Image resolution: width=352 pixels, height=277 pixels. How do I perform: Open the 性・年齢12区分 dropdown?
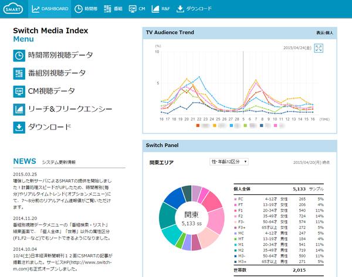(229, 162)
